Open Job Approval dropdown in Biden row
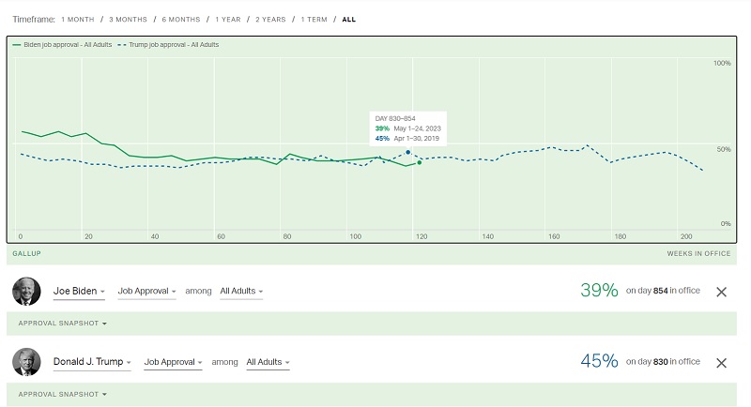 [x=147, y=292]
